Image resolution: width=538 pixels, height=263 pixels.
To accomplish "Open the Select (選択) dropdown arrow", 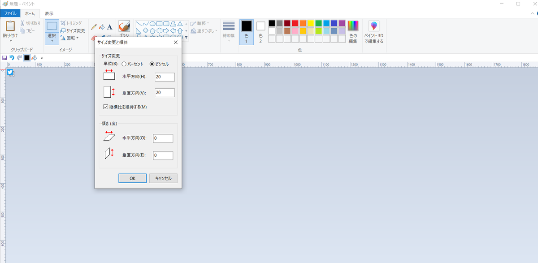I will (x=52, y=41).
